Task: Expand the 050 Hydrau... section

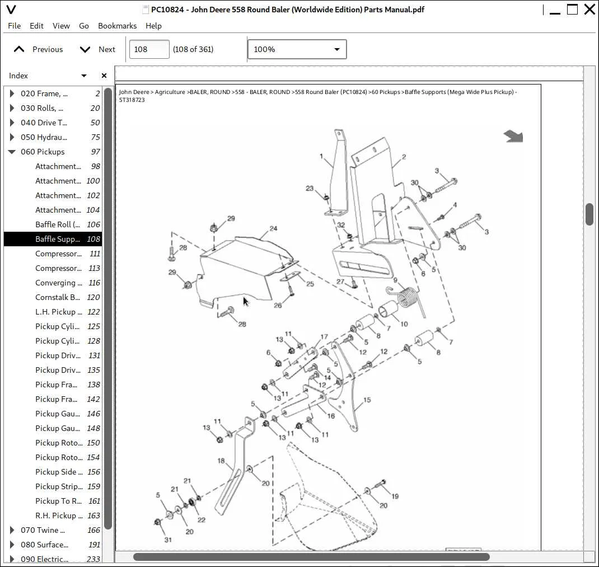Action: tap(12, 137)
